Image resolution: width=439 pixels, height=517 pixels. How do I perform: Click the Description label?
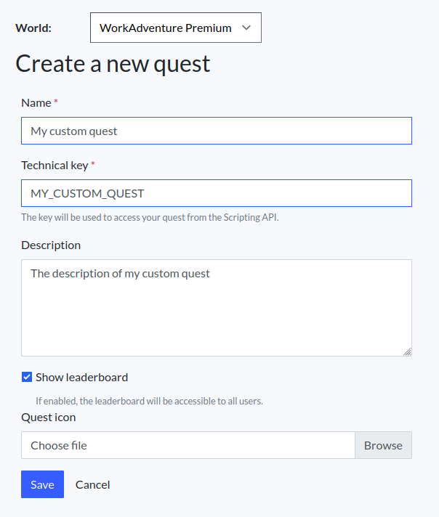pos(51,245)
